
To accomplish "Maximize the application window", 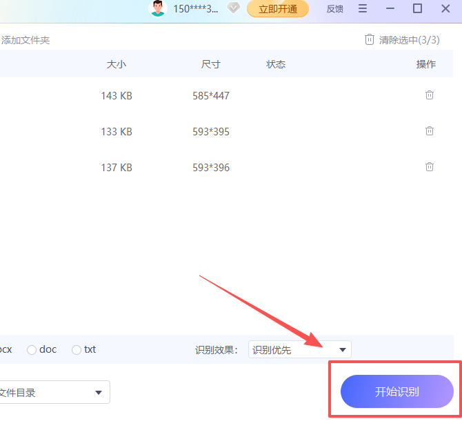I will click(x=417, y=9).
